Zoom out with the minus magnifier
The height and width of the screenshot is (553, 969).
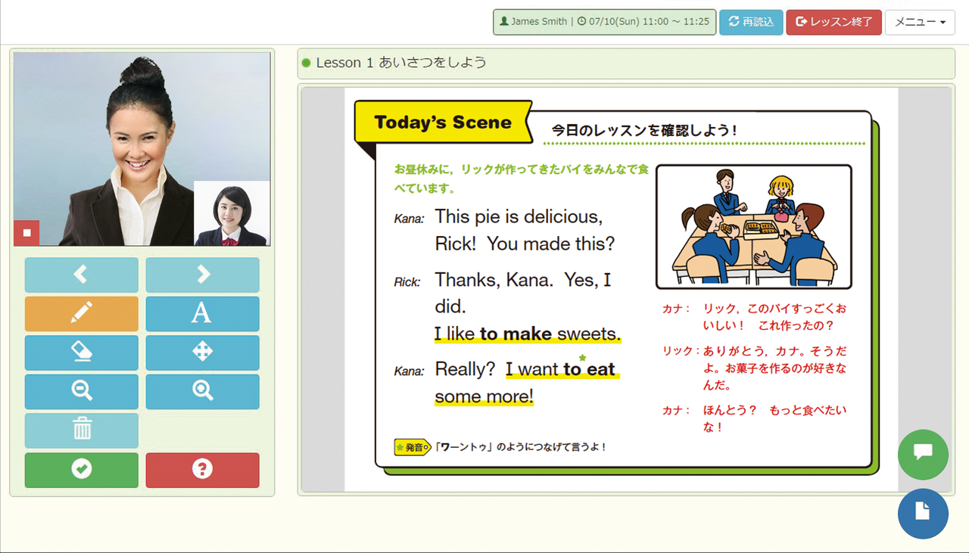82,392
